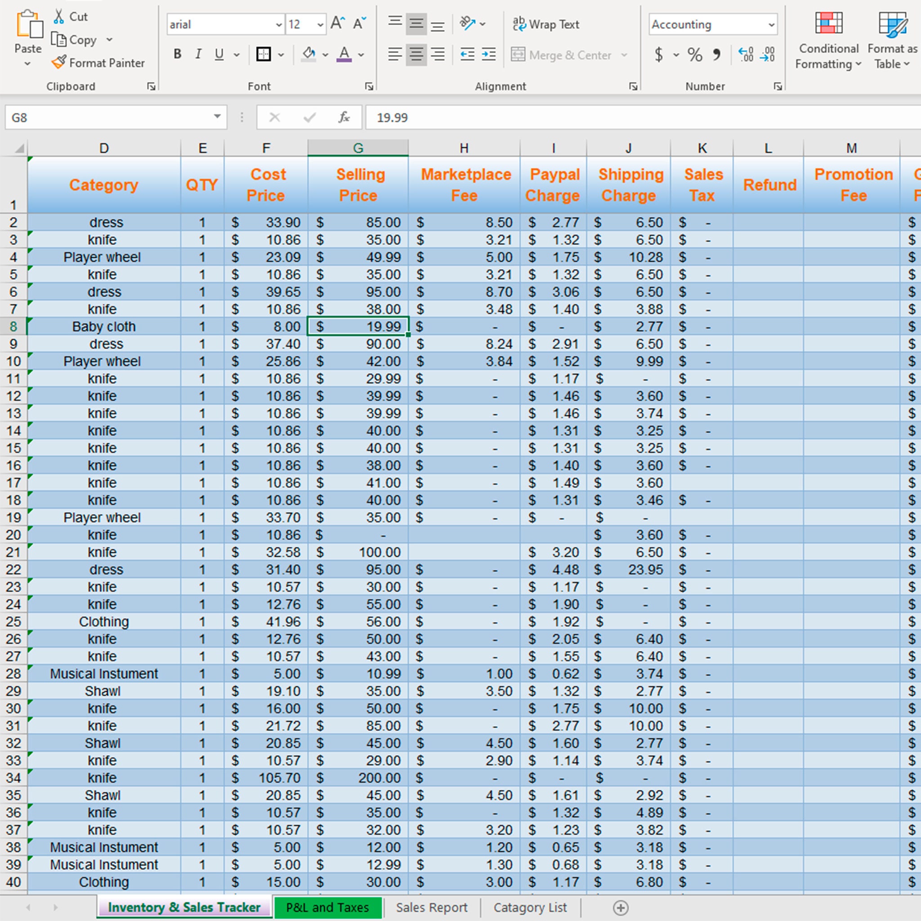Open the font size dropdown

pos(320,24)
